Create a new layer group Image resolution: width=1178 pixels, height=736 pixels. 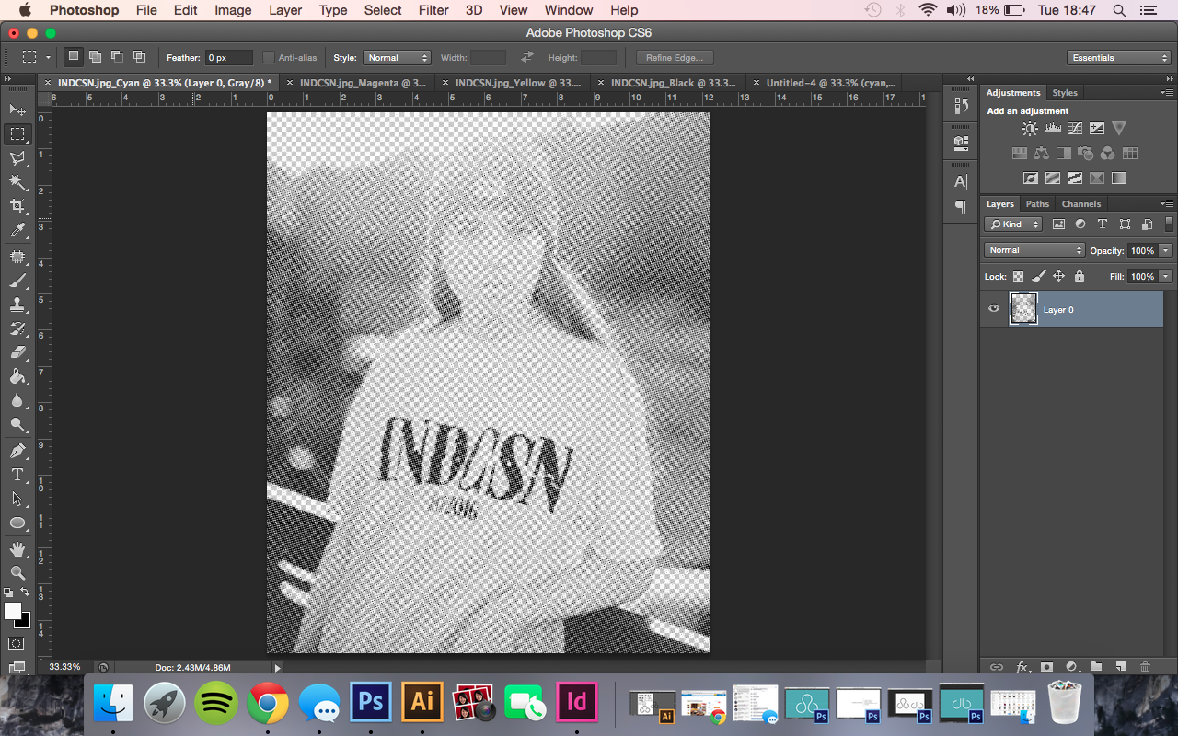1096,667
